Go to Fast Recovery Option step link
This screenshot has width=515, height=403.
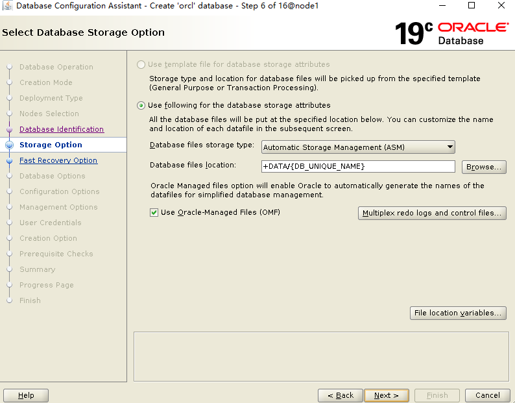tap(58, 160)
